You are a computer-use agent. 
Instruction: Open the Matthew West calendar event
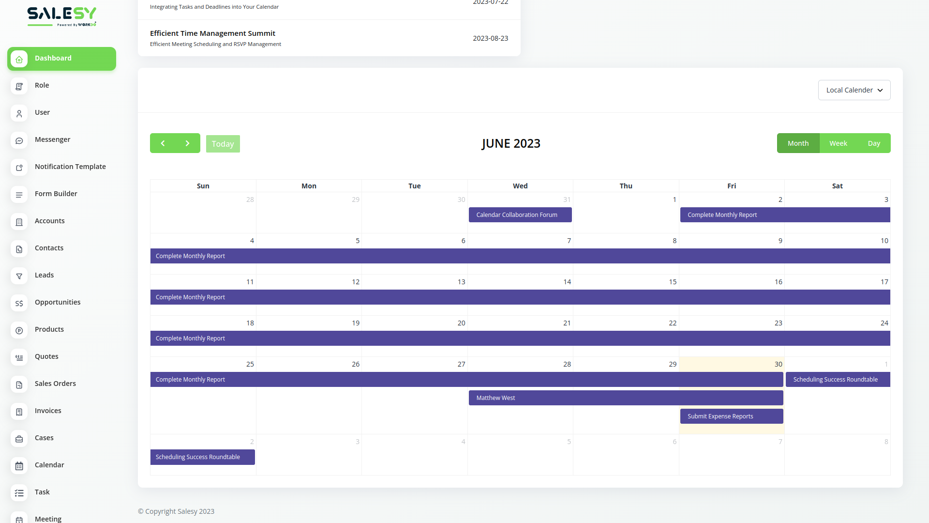pos(625,398)
